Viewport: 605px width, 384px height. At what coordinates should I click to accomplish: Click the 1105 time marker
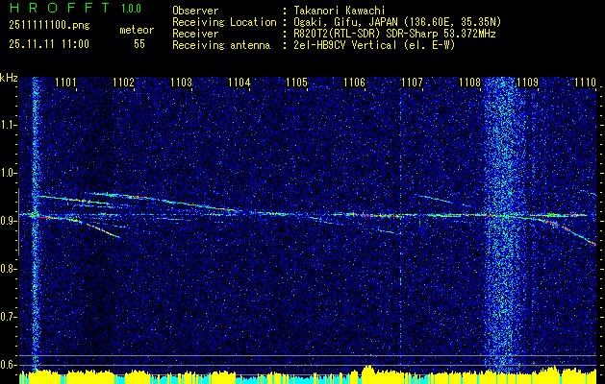(296, 82)
